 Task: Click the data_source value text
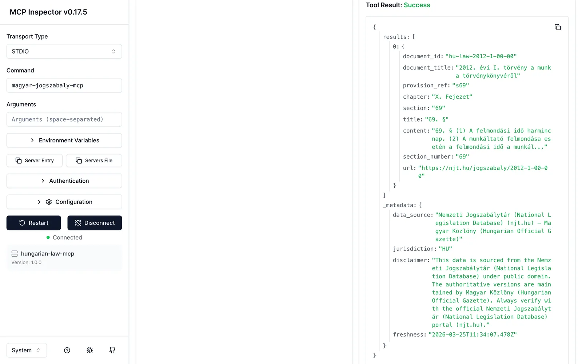pos(493,227)
